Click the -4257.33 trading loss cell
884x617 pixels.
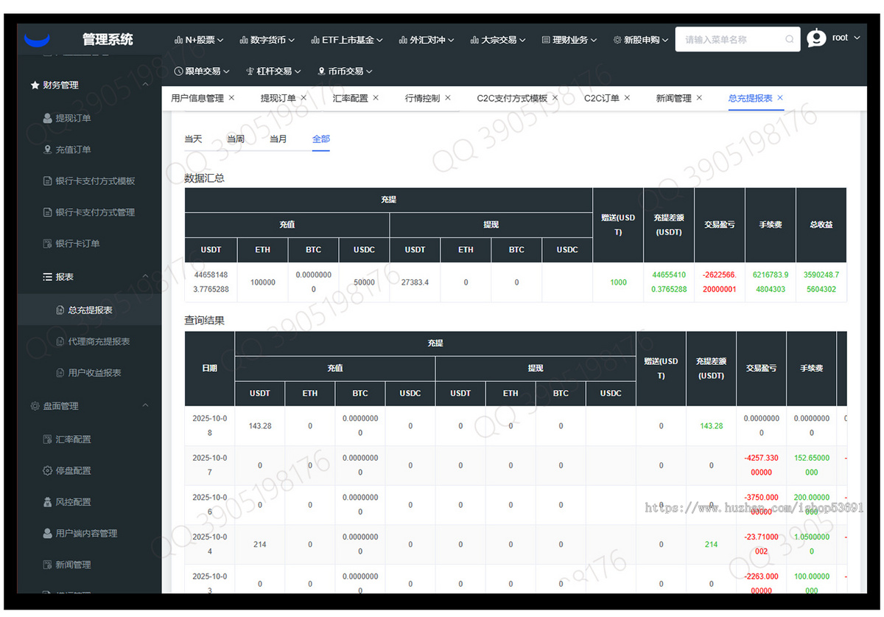tap(761, 465)
